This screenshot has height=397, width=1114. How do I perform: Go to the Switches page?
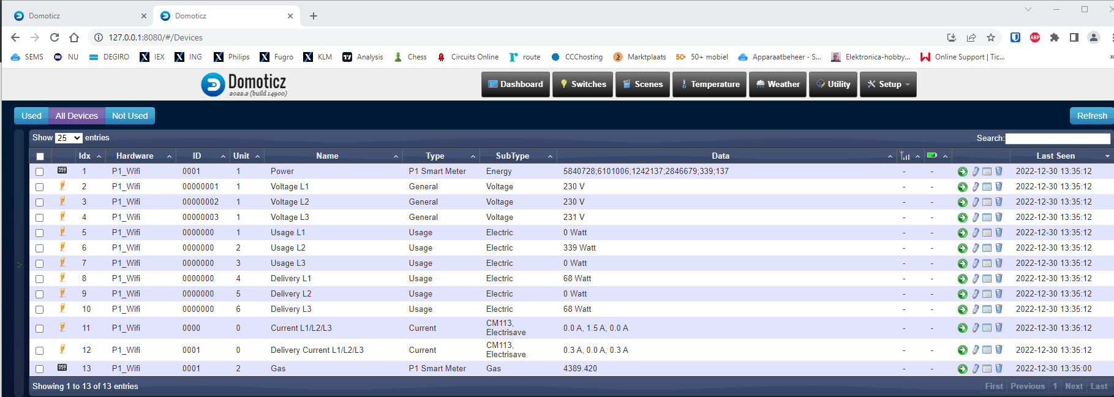pyautogui.click(x=583, y=85)
